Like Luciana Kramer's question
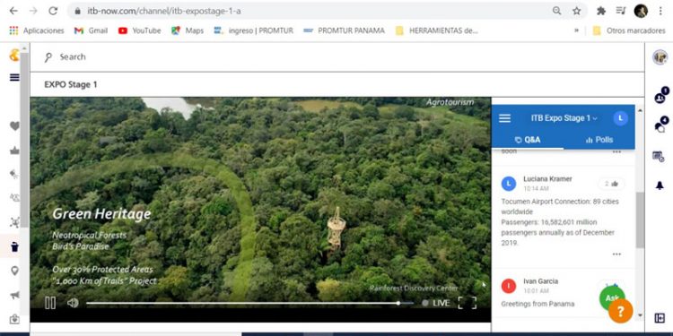The height and width of the screenshot is (336, 673). (x=611, y=184)
